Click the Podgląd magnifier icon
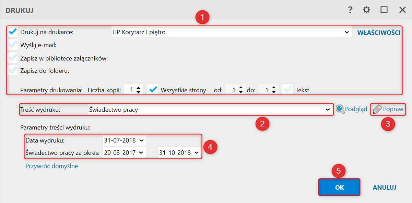Image resolution: width=412 pixels, height=203 pixels. [x=340, y=109]
